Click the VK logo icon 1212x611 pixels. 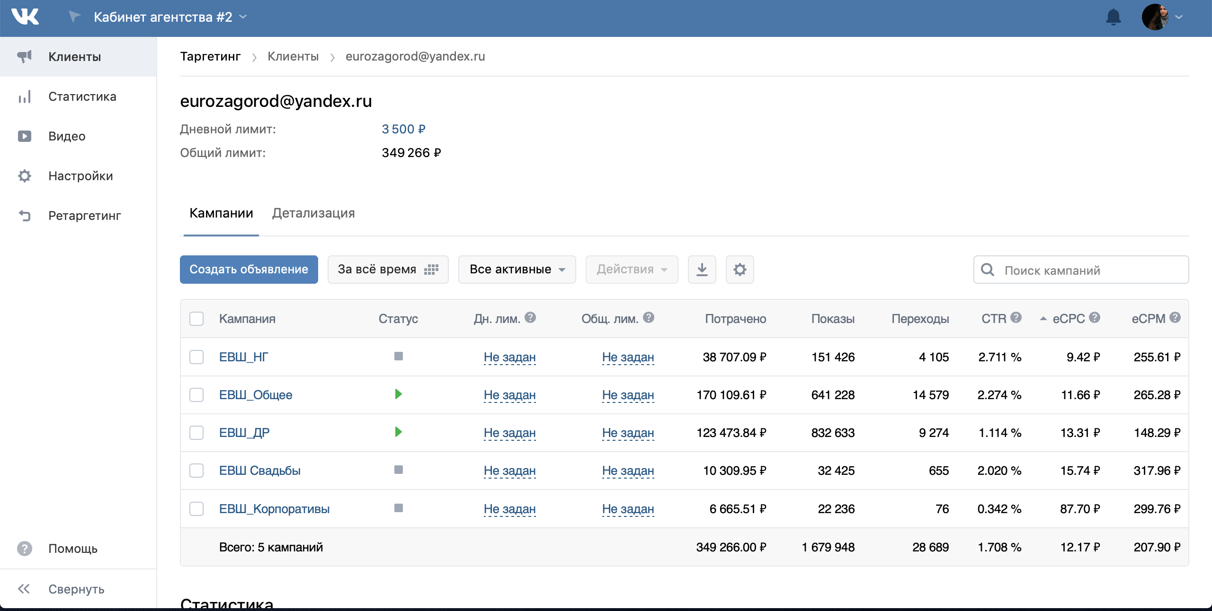[25, 17]
